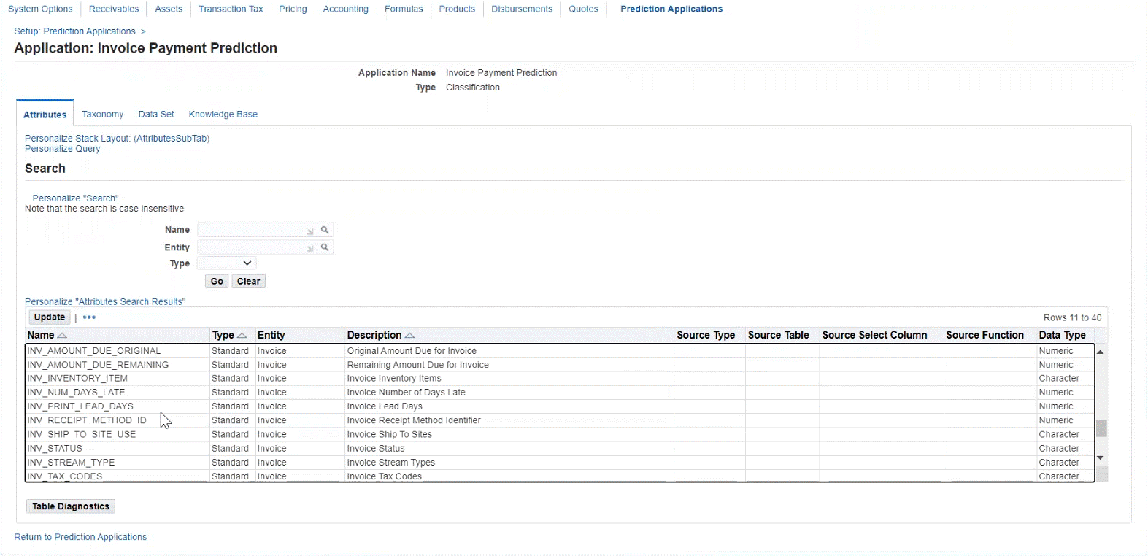Select the INV_STREAM_TYPE row name
Screen dimensions: 1148x556
click(71, 463)
